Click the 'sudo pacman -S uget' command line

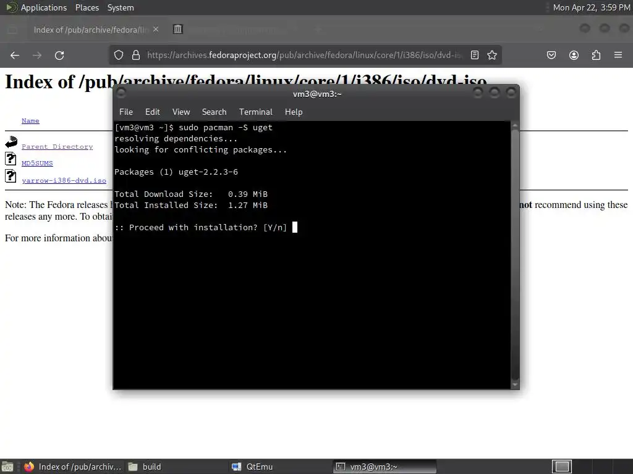pos(226,128)
